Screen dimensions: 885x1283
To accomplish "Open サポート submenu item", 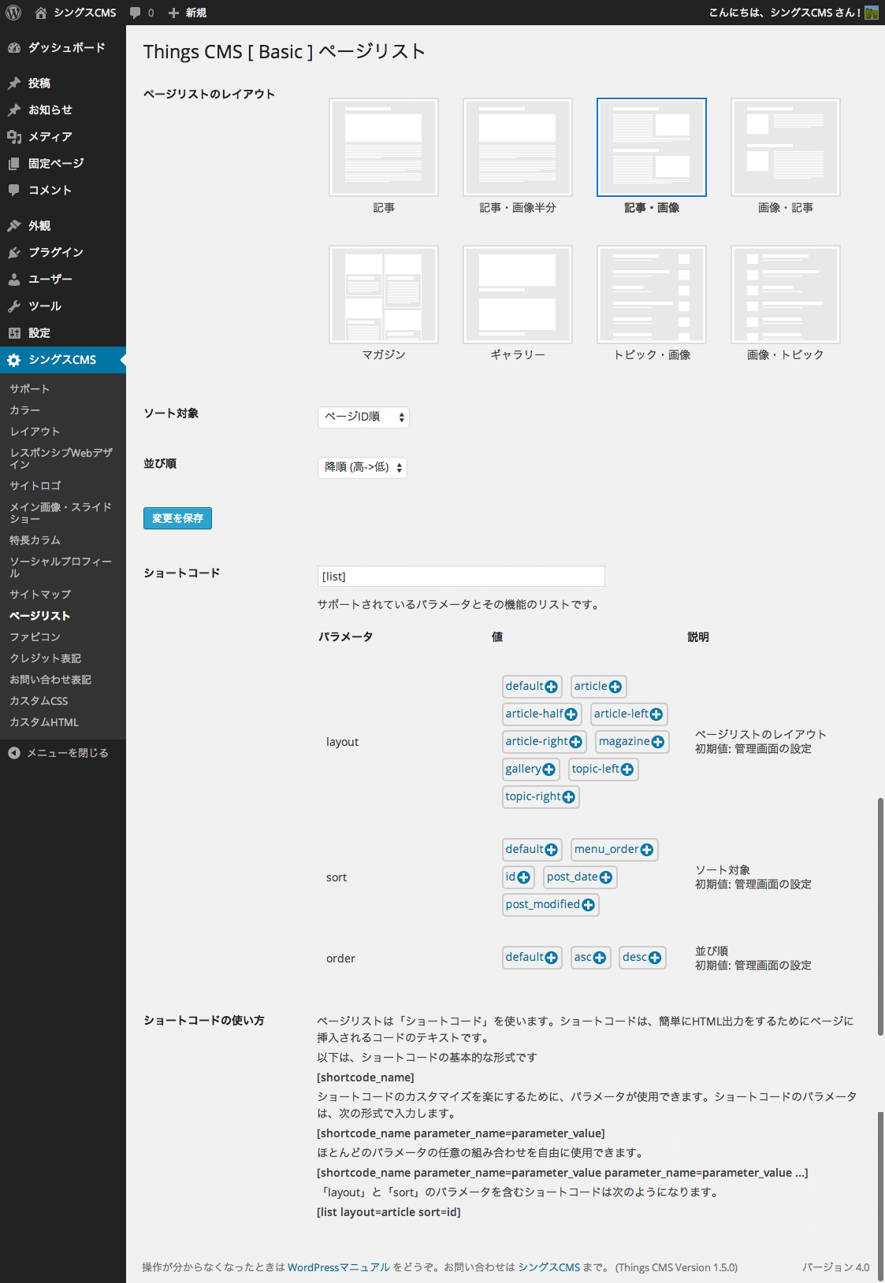I will click(x=63, y=389).
